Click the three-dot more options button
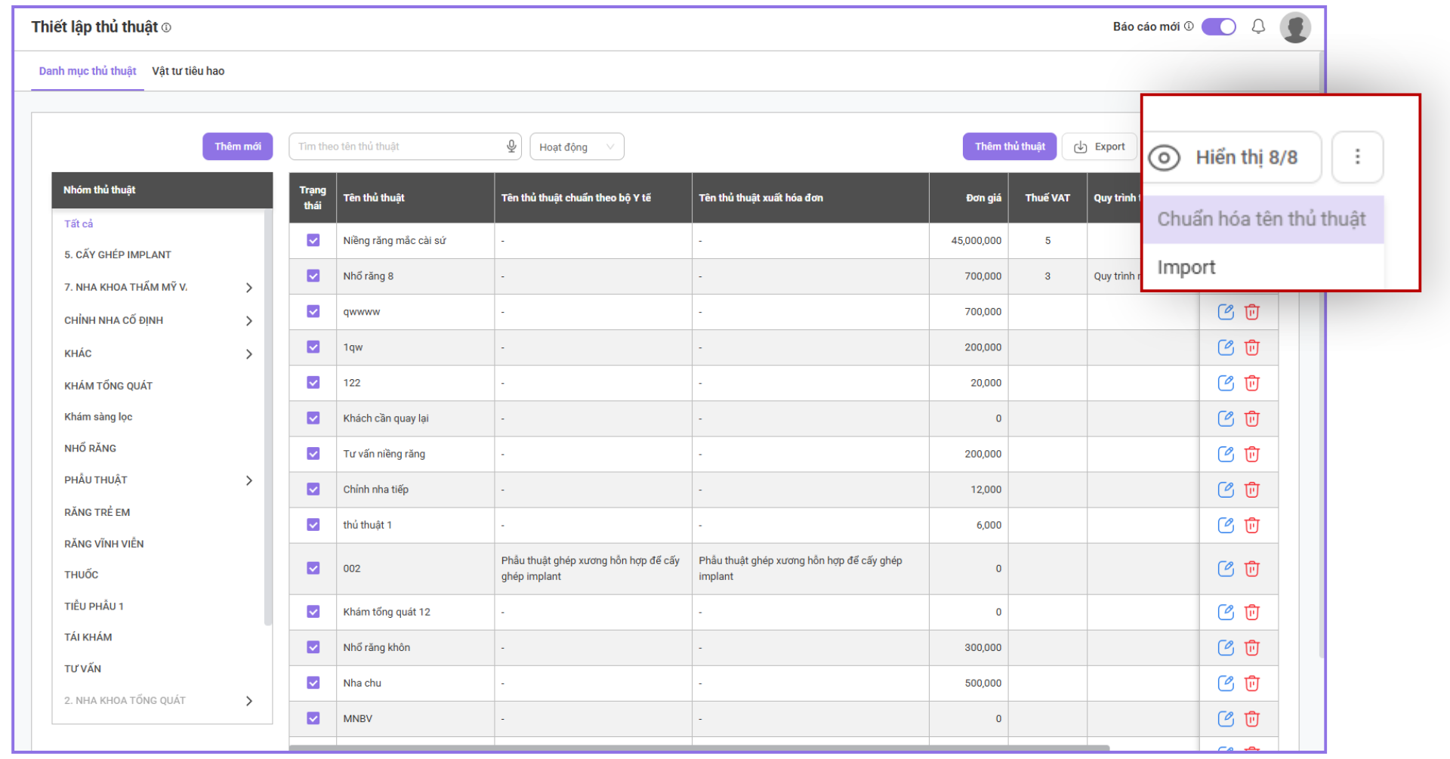Screen dimensions: 1450x759 (1357, 157)
